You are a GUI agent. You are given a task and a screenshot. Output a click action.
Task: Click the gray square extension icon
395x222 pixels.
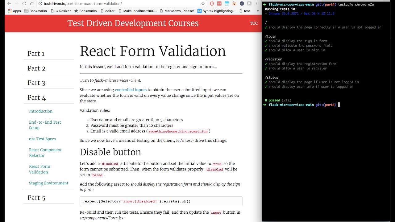click(x=249, y=4)
